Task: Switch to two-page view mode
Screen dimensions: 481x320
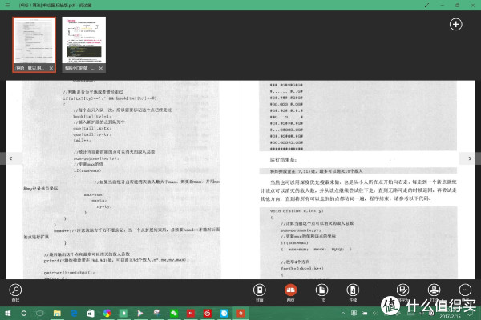Action: (290, 290)
